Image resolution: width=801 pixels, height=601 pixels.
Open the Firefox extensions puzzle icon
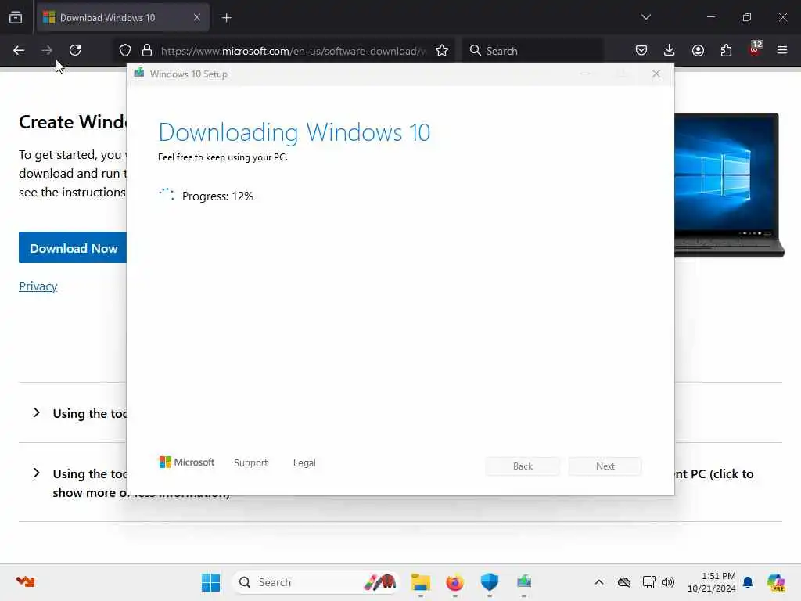726,50
